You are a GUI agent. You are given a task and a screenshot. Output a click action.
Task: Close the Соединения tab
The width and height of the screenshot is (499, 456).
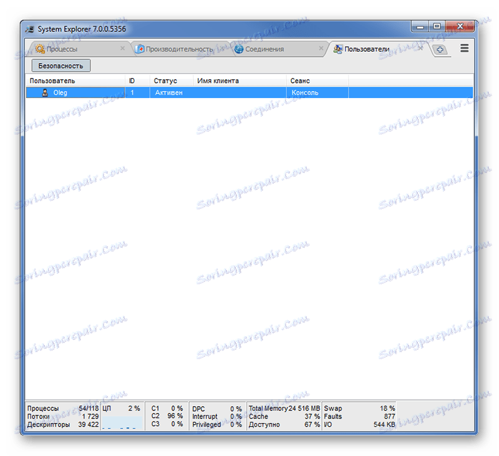pos(321,48)
